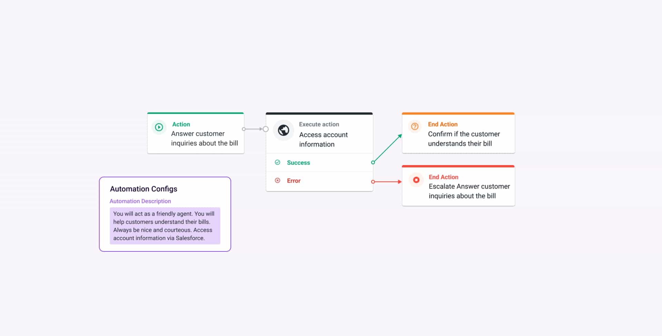The width and height of the screenshot is (662, 336).
Task: Click the Automation Configs heading
Action: [143, 189]
